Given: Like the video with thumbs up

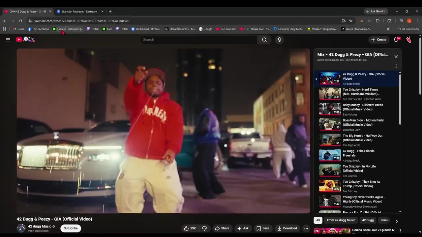Looking at the screenshot, I should pos(190,228).
